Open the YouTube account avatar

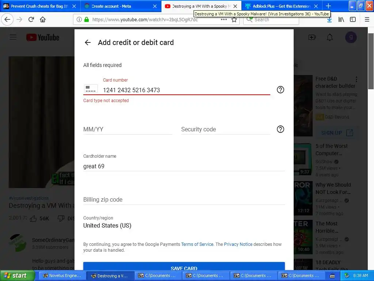351,37
